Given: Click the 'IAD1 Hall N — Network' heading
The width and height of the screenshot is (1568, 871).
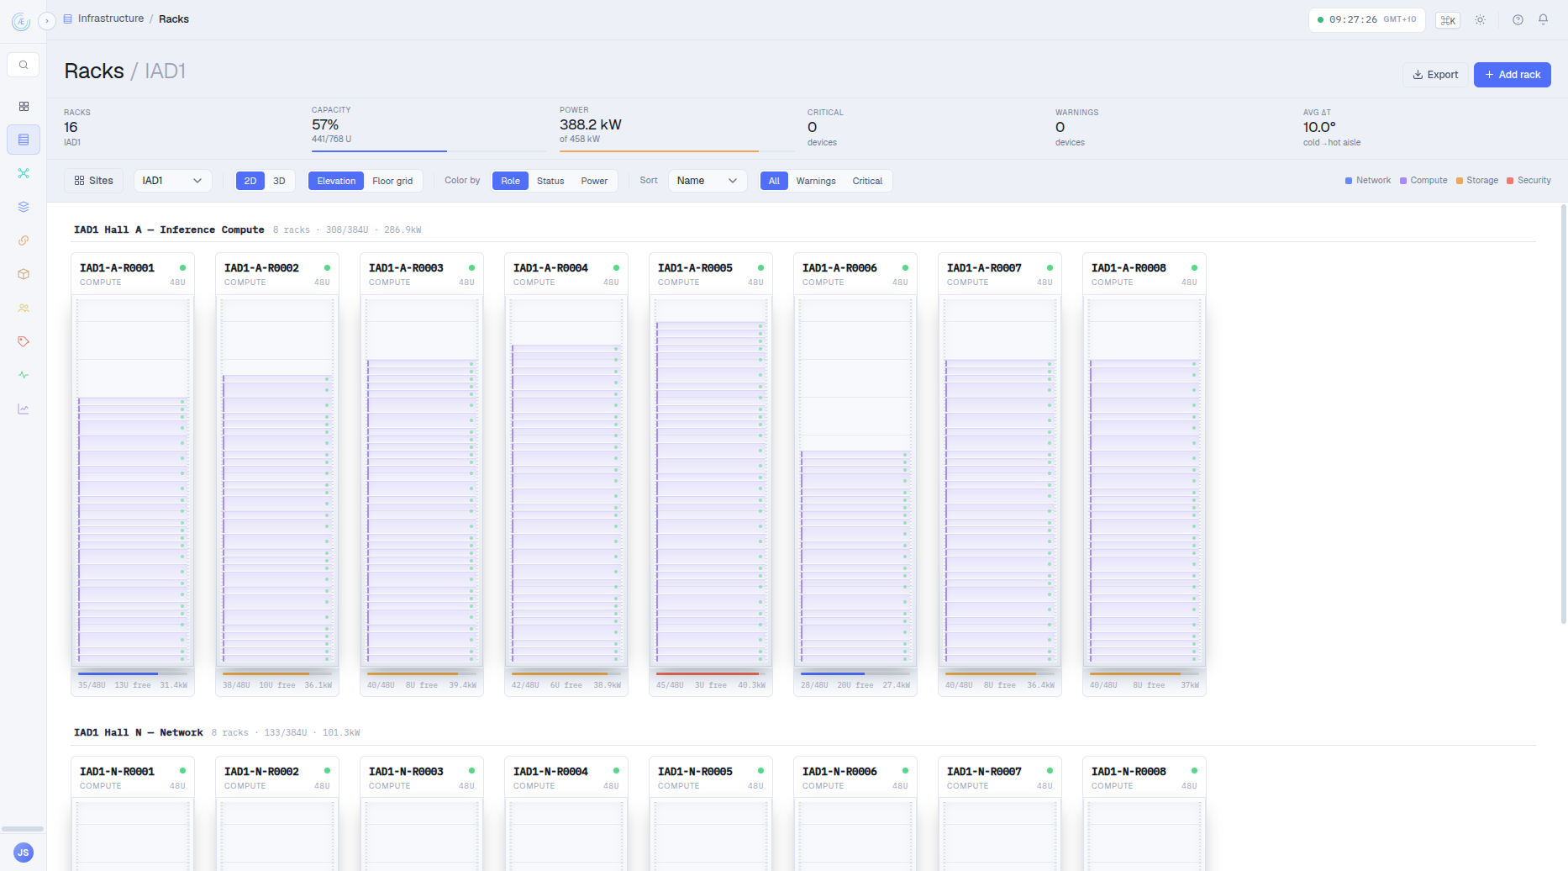Looking at the screenshot, I should 139,732.
